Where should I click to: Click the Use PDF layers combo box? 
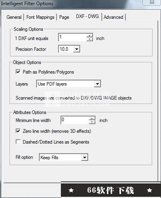click(68, 84)
